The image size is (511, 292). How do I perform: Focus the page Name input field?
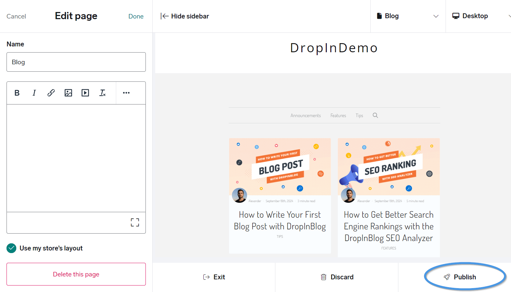[x=76, y=62]
